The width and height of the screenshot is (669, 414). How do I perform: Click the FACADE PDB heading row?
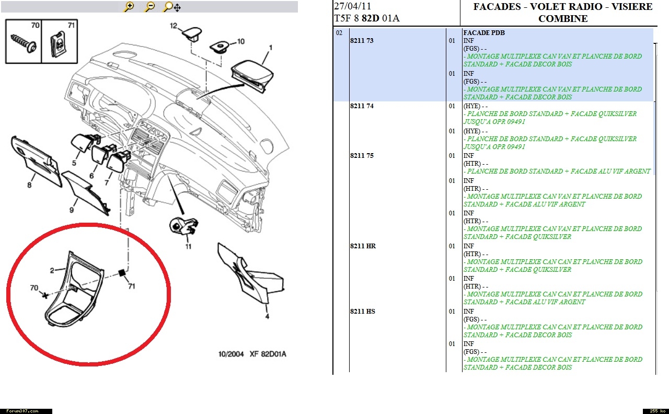click(483, 33)
